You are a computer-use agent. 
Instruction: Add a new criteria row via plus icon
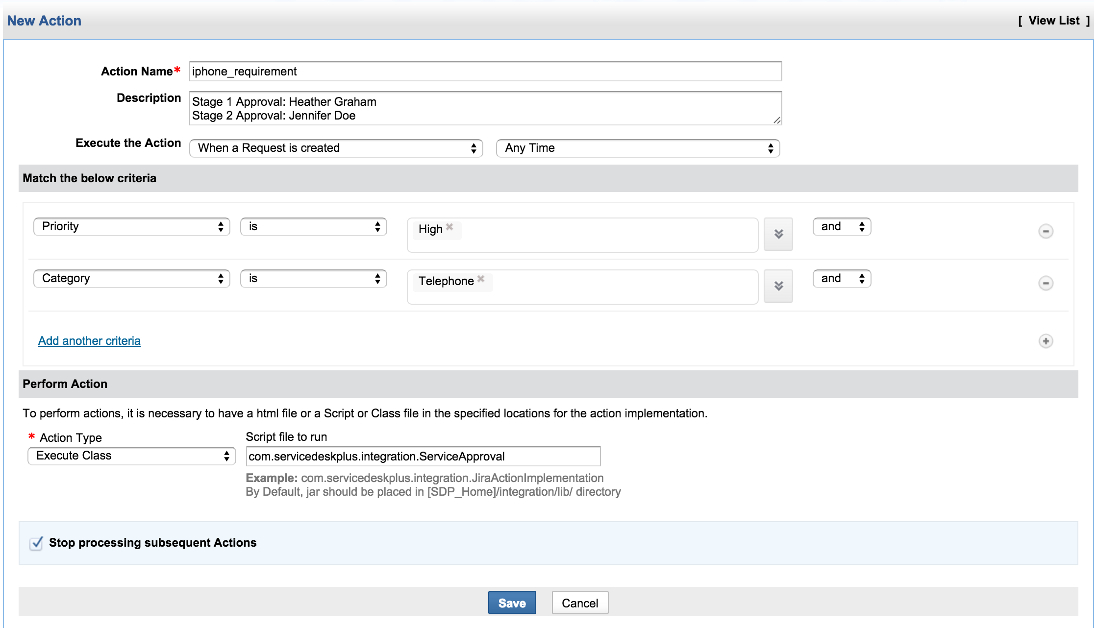[1046, 341]
